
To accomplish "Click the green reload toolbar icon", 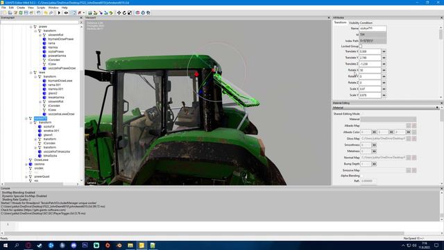I will 21,12.
